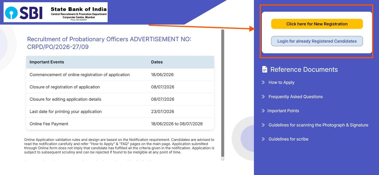
Task: Click the Reference Documents file icon
Action: pyautogui.click(x=264, y=69)
